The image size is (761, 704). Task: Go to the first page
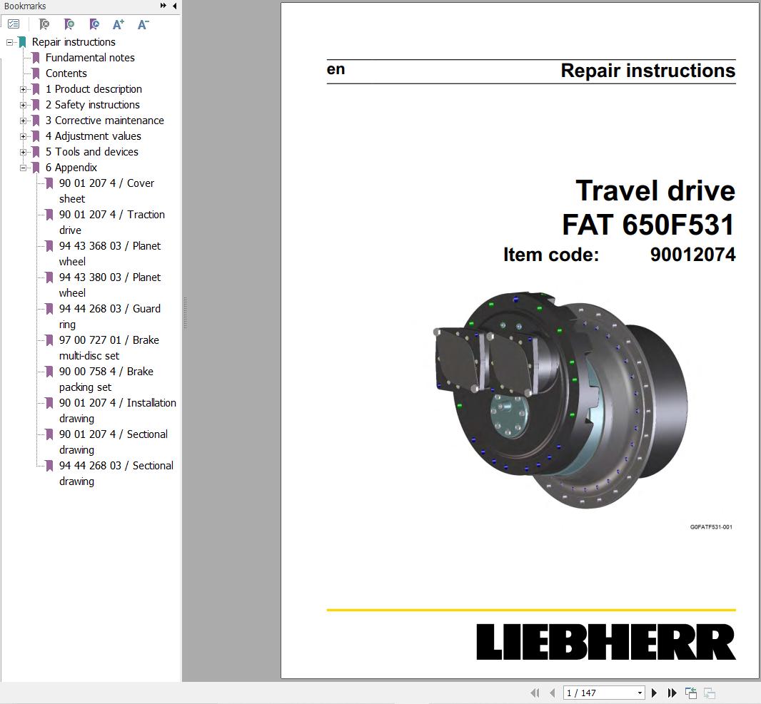[x=535, y=693]
